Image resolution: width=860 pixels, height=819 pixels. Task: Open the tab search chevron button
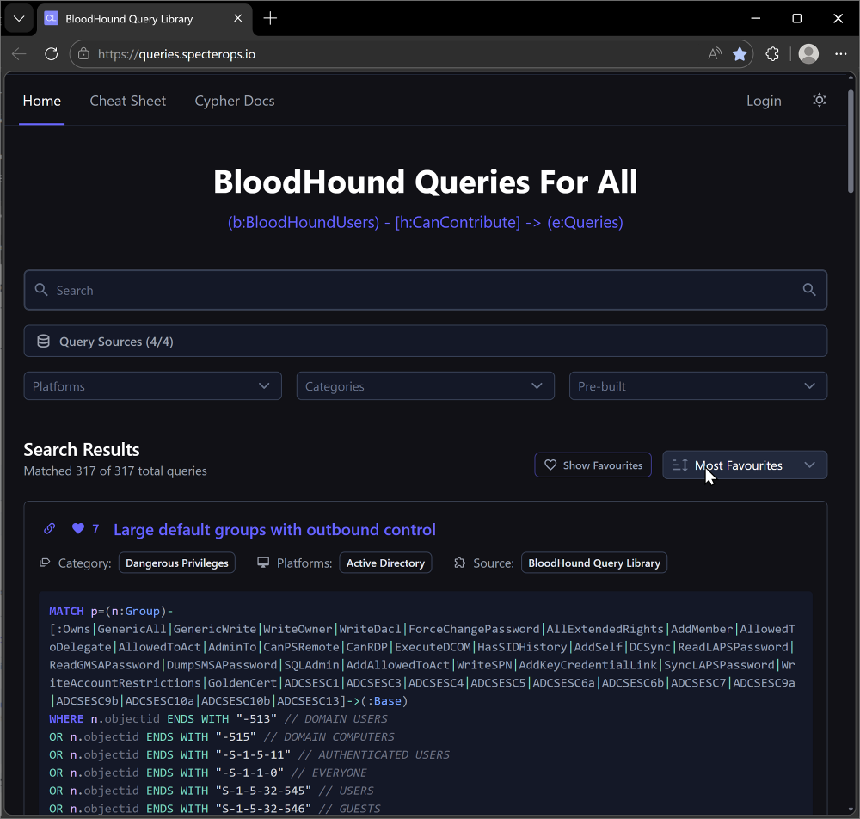click(19, 19)
